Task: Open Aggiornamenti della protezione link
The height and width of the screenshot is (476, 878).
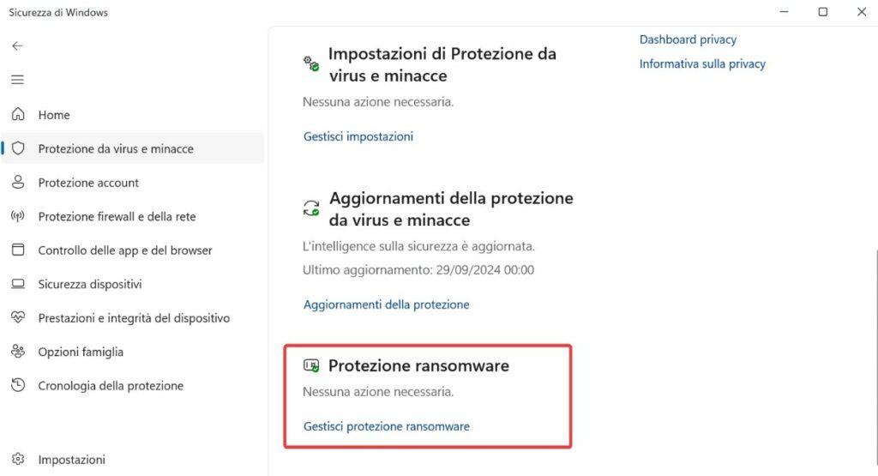Action: tap(387, 304)
